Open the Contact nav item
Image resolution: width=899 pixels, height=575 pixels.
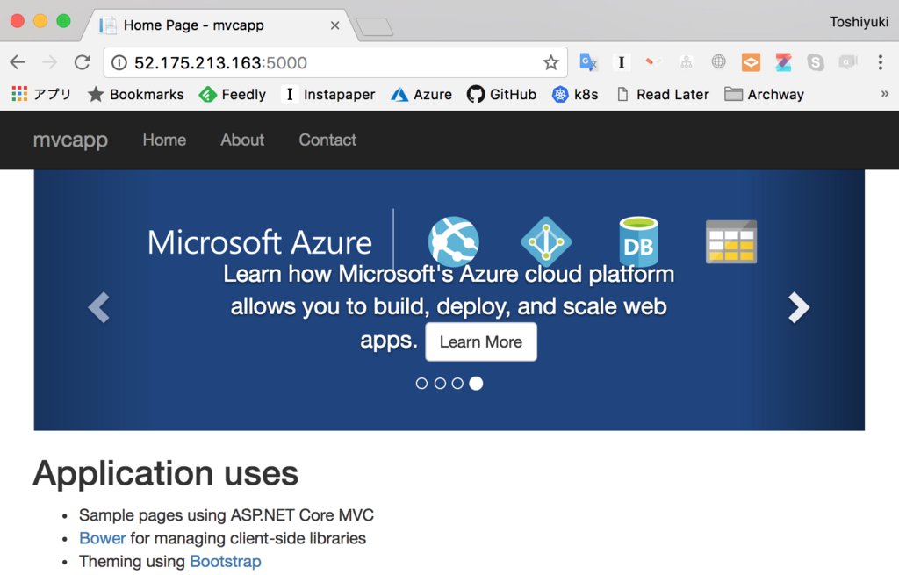[x=327, y=140]
